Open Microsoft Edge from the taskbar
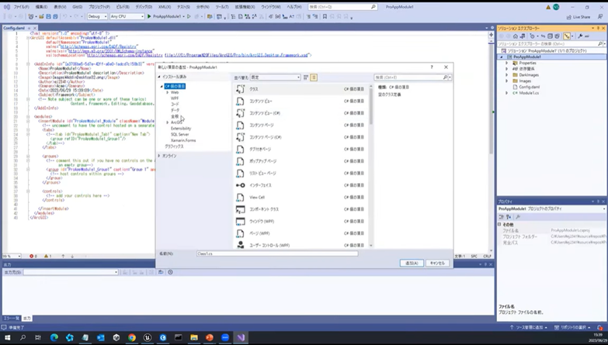The width and height of the screenshot is (608, 345). [x=54, y=338]
